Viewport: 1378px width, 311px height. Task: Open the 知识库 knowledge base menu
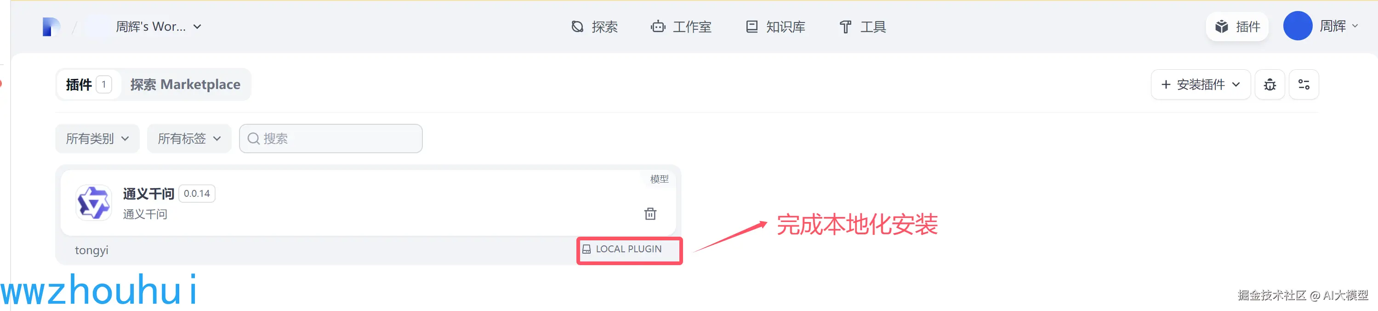point(775,27)
